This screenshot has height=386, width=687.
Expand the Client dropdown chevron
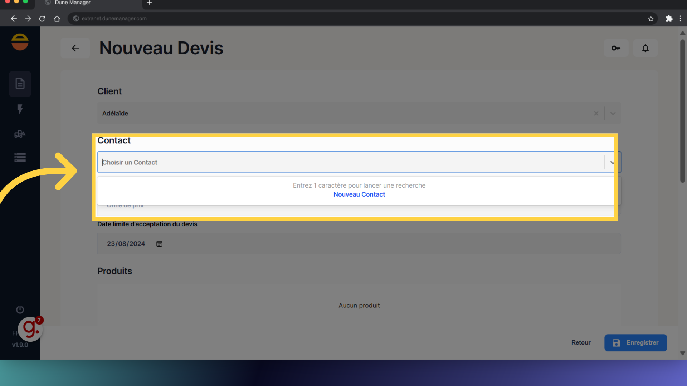point(613,113)
